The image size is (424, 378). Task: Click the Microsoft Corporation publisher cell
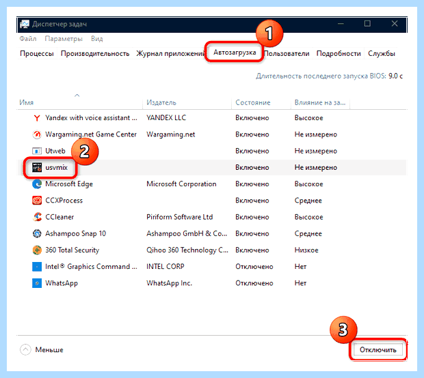pyautogui.click(x=181, y=184)
